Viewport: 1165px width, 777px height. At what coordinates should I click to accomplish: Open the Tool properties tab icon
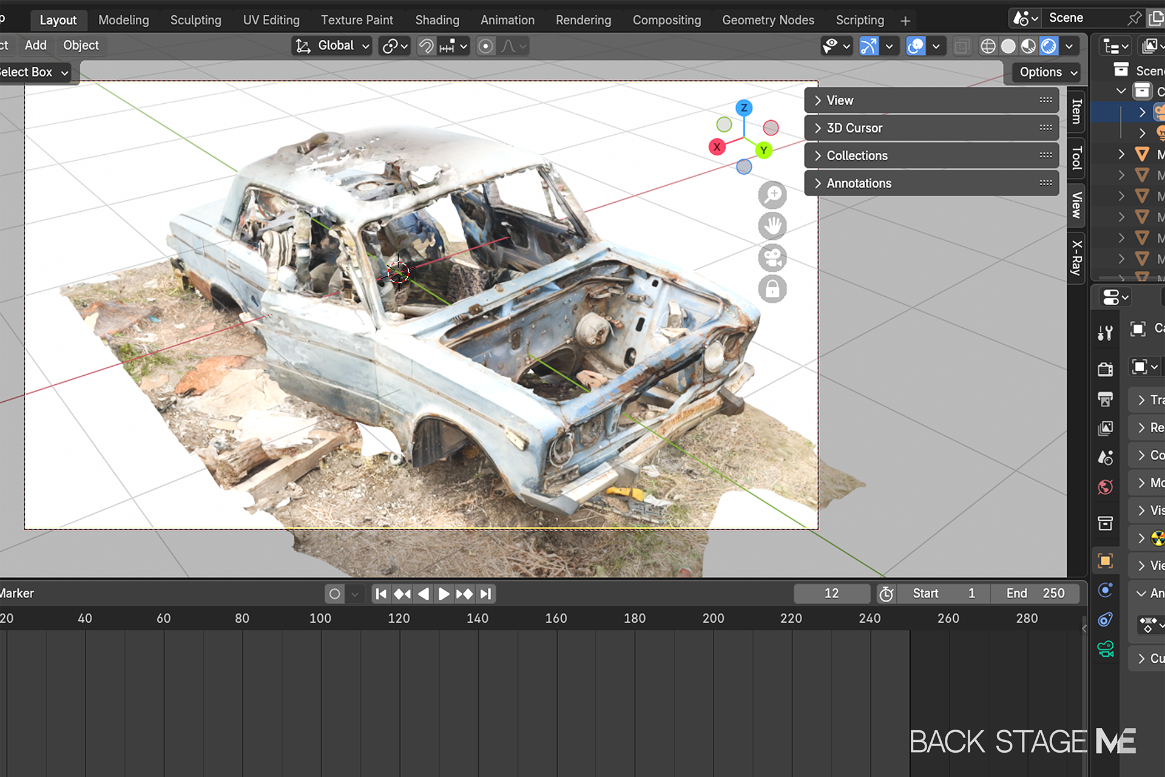click(x=1105, y=333)
